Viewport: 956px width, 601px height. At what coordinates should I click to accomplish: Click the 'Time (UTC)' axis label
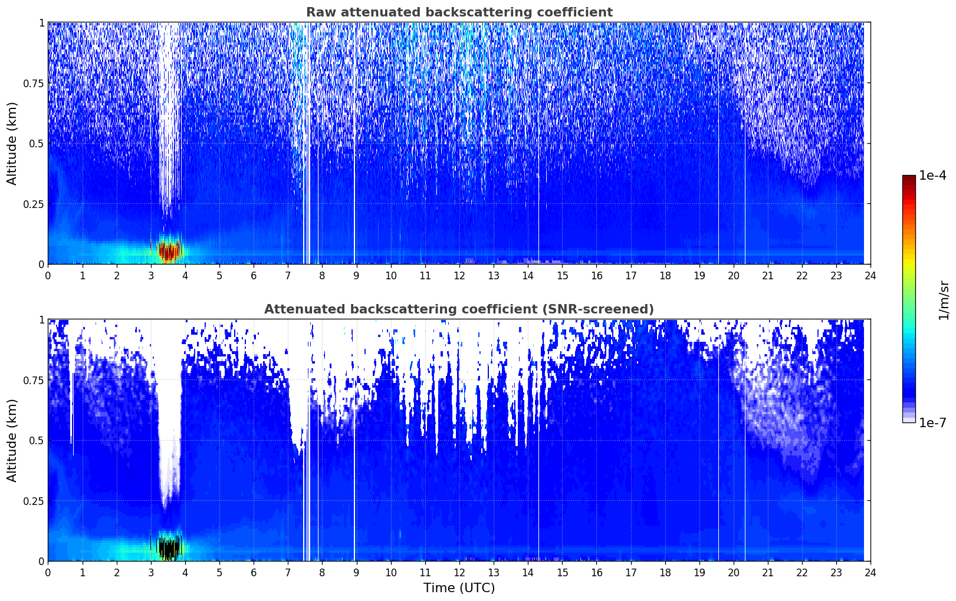pyautogui.click(x=459, y=587)
